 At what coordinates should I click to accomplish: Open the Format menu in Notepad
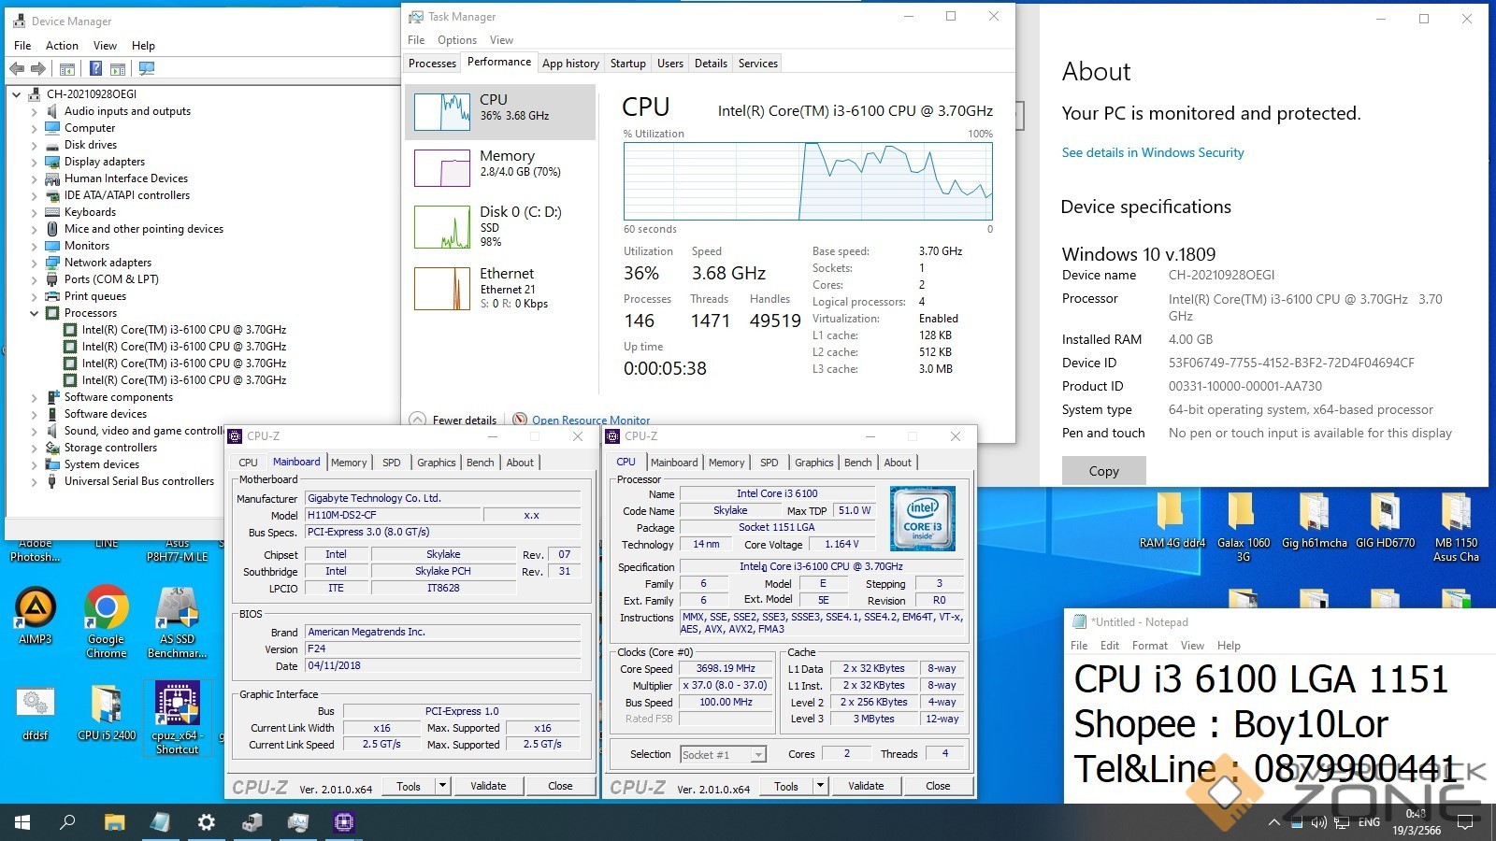tap(1150, 646)
